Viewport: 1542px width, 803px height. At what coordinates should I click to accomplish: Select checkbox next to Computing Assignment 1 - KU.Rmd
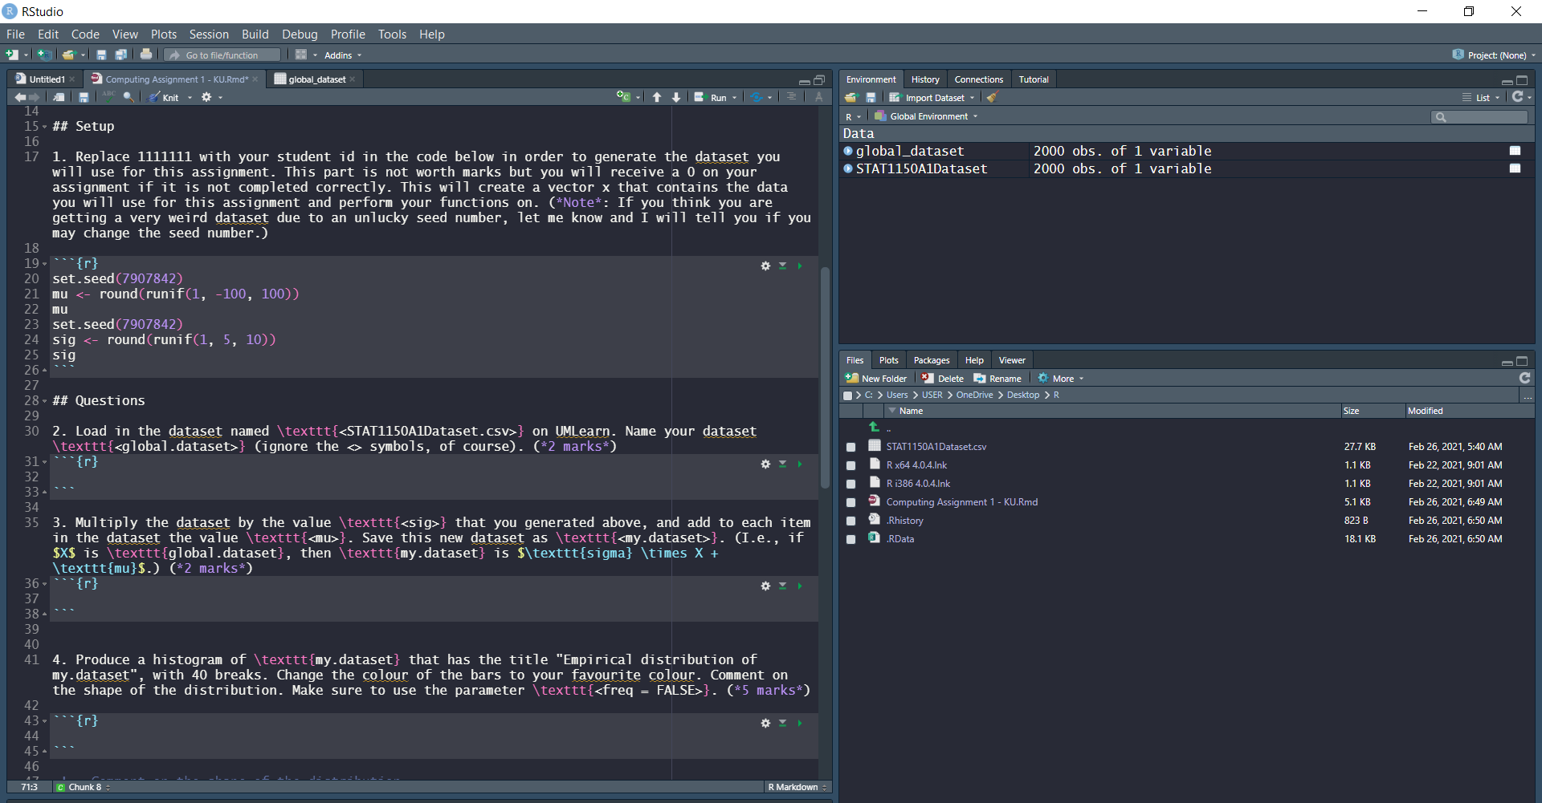[x=851, y=501]
